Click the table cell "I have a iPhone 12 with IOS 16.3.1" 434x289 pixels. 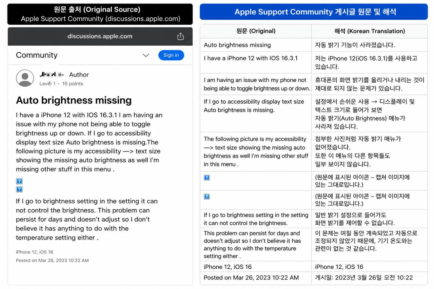(256, 62)
